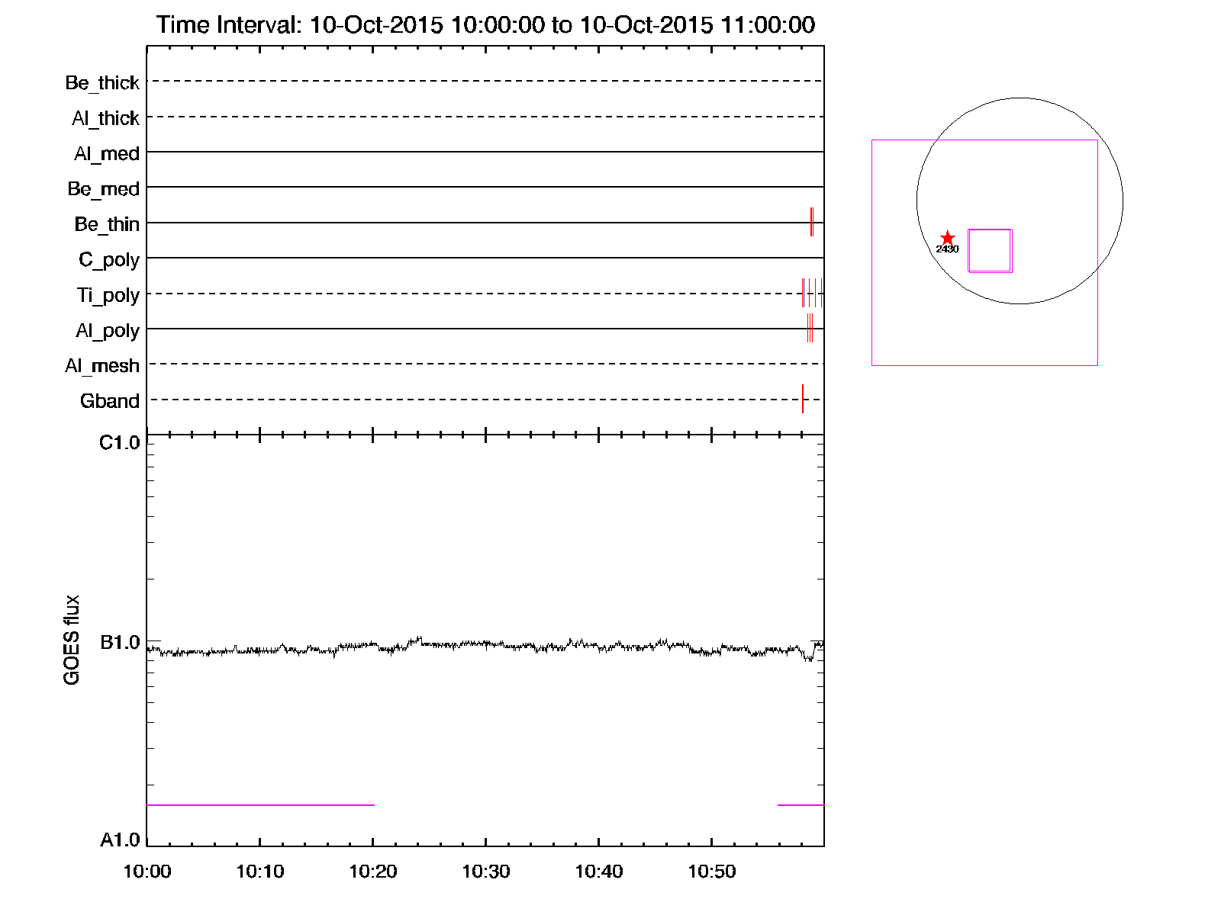Image resolution: width=1221 pixels, height=915 pixels.
Task: Click the Time Interval title text
Action: point(486,25)
